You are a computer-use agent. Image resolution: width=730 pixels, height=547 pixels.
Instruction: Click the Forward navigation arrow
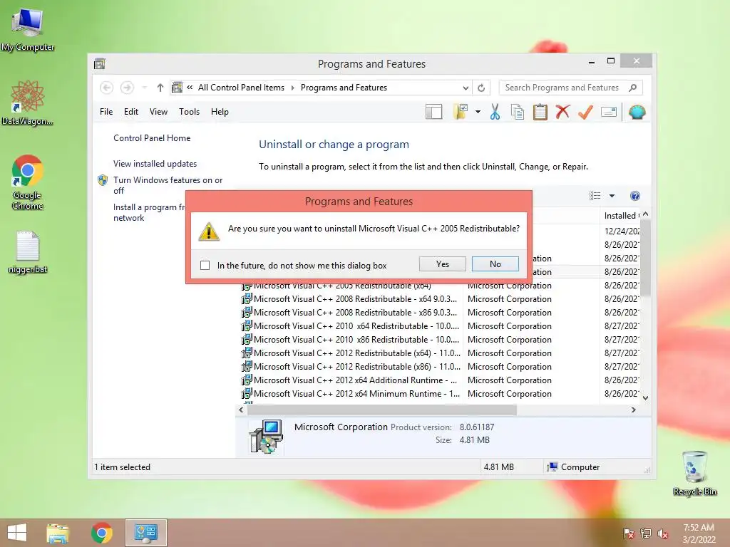point(127,88)
